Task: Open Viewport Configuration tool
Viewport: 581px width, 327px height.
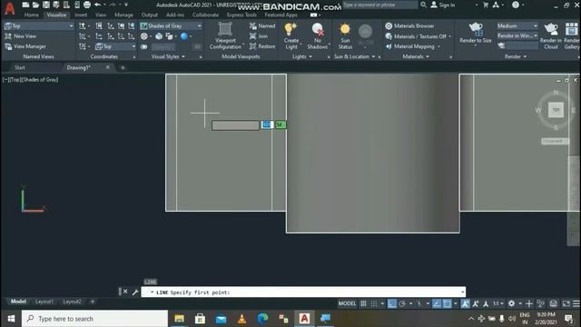Action: click(225, 36)
